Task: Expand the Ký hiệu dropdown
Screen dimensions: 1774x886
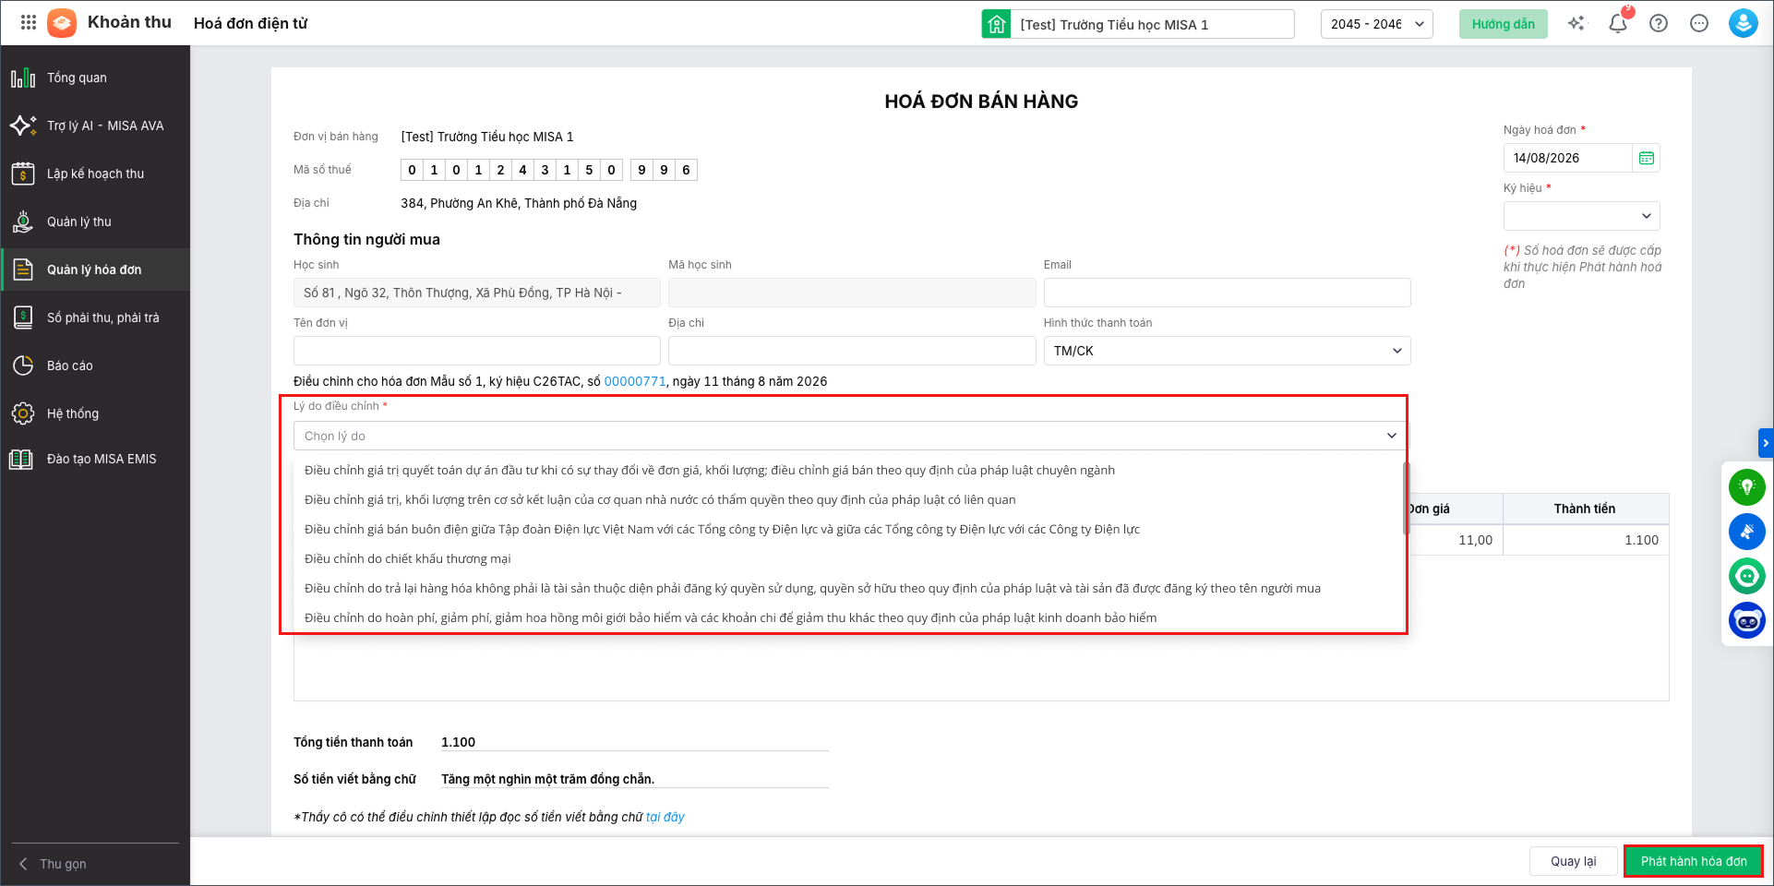Action: (x=1581, y=216)
